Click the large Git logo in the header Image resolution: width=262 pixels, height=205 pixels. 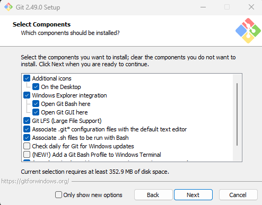pos(248,31)
